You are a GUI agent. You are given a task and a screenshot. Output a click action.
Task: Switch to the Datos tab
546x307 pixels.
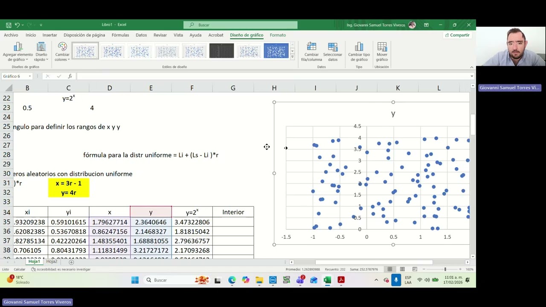pyautogui.click(x=141, y=35)
